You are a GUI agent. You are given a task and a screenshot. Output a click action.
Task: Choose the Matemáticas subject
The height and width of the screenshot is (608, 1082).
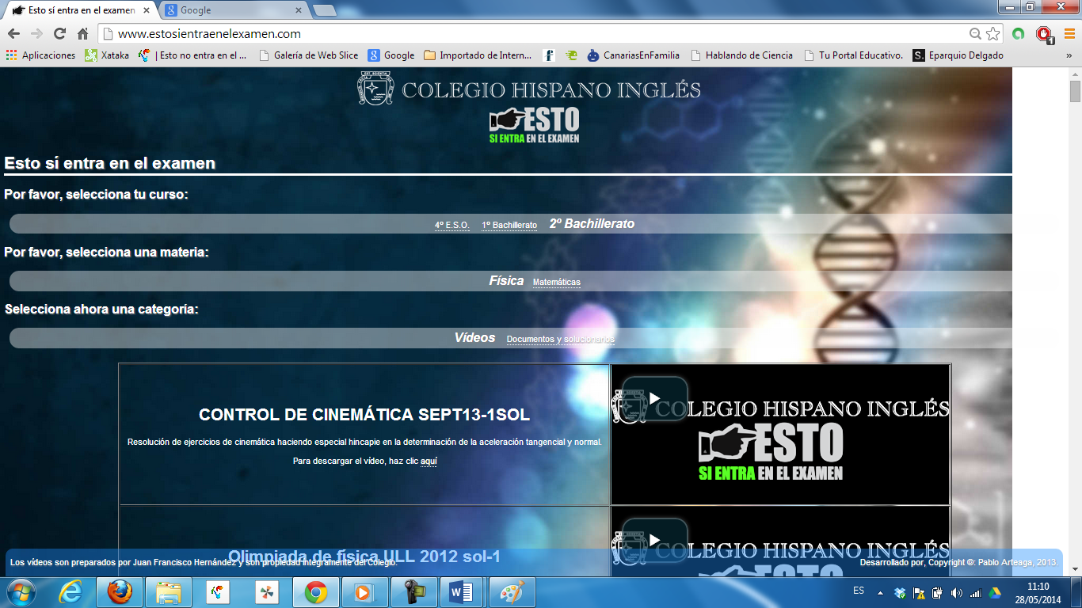tap(557, 282)
